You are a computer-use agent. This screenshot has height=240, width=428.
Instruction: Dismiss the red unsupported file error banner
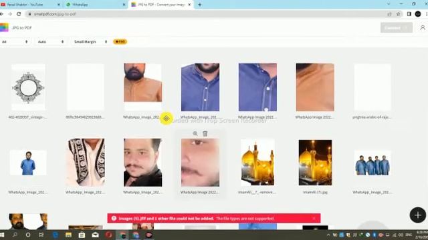(314, 218)
